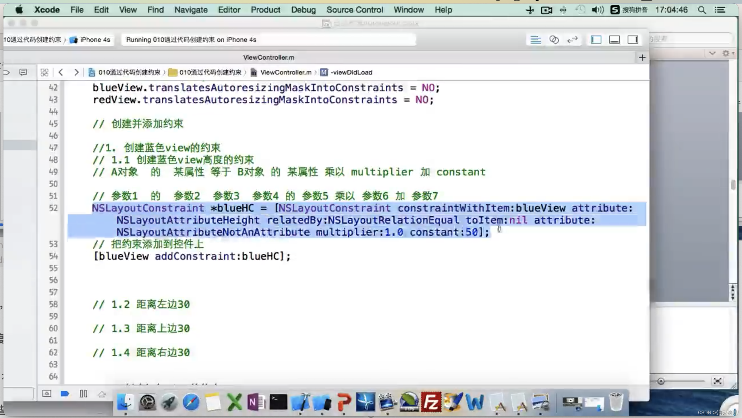Screen dimensions: 742x418
Task: Click the comment bubble icon in left panel
Action: (23, 72)
